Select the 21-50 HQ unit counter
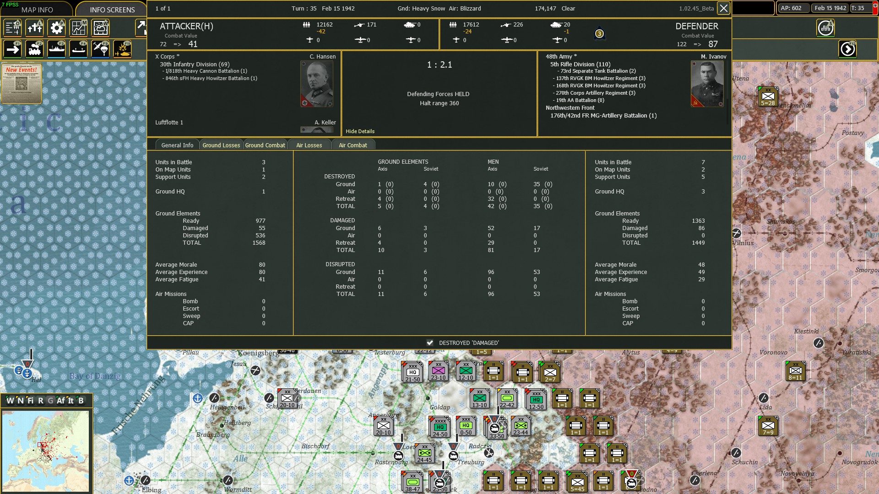 click(x=412, y=372)
